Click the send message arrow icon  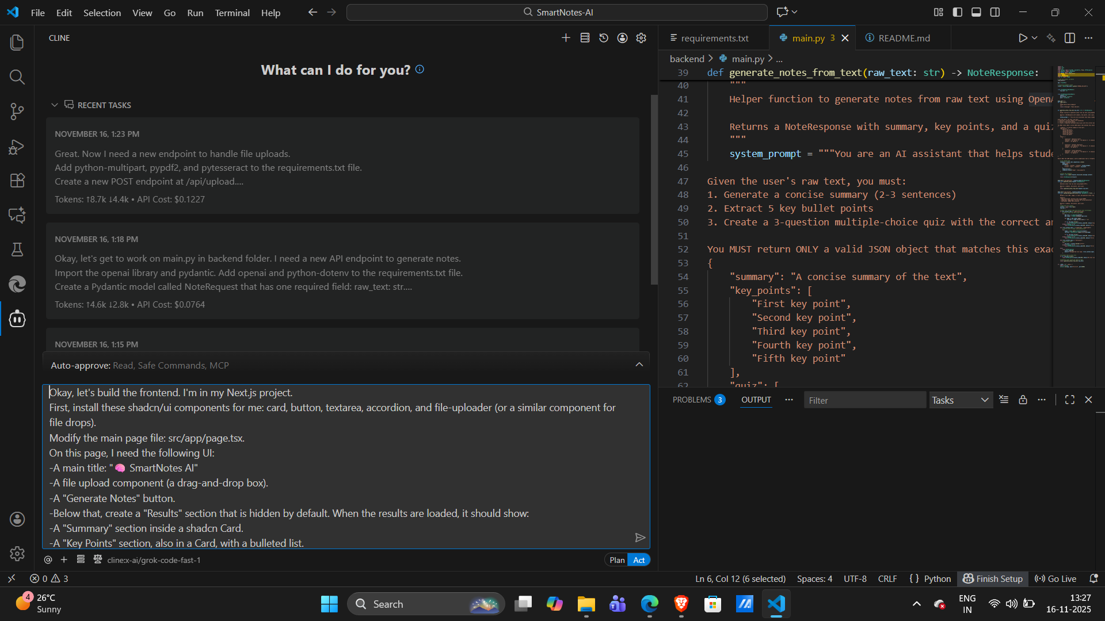639,538
